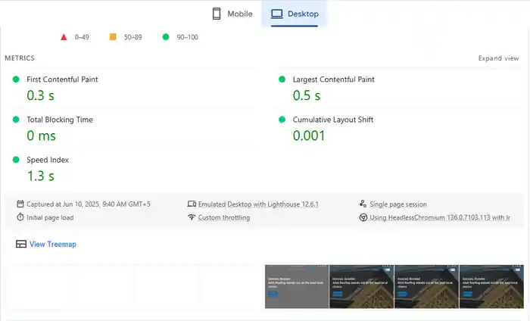Click the devices icon beside Emulated Desktop
530x321 pixels.
tap(192, 204)
